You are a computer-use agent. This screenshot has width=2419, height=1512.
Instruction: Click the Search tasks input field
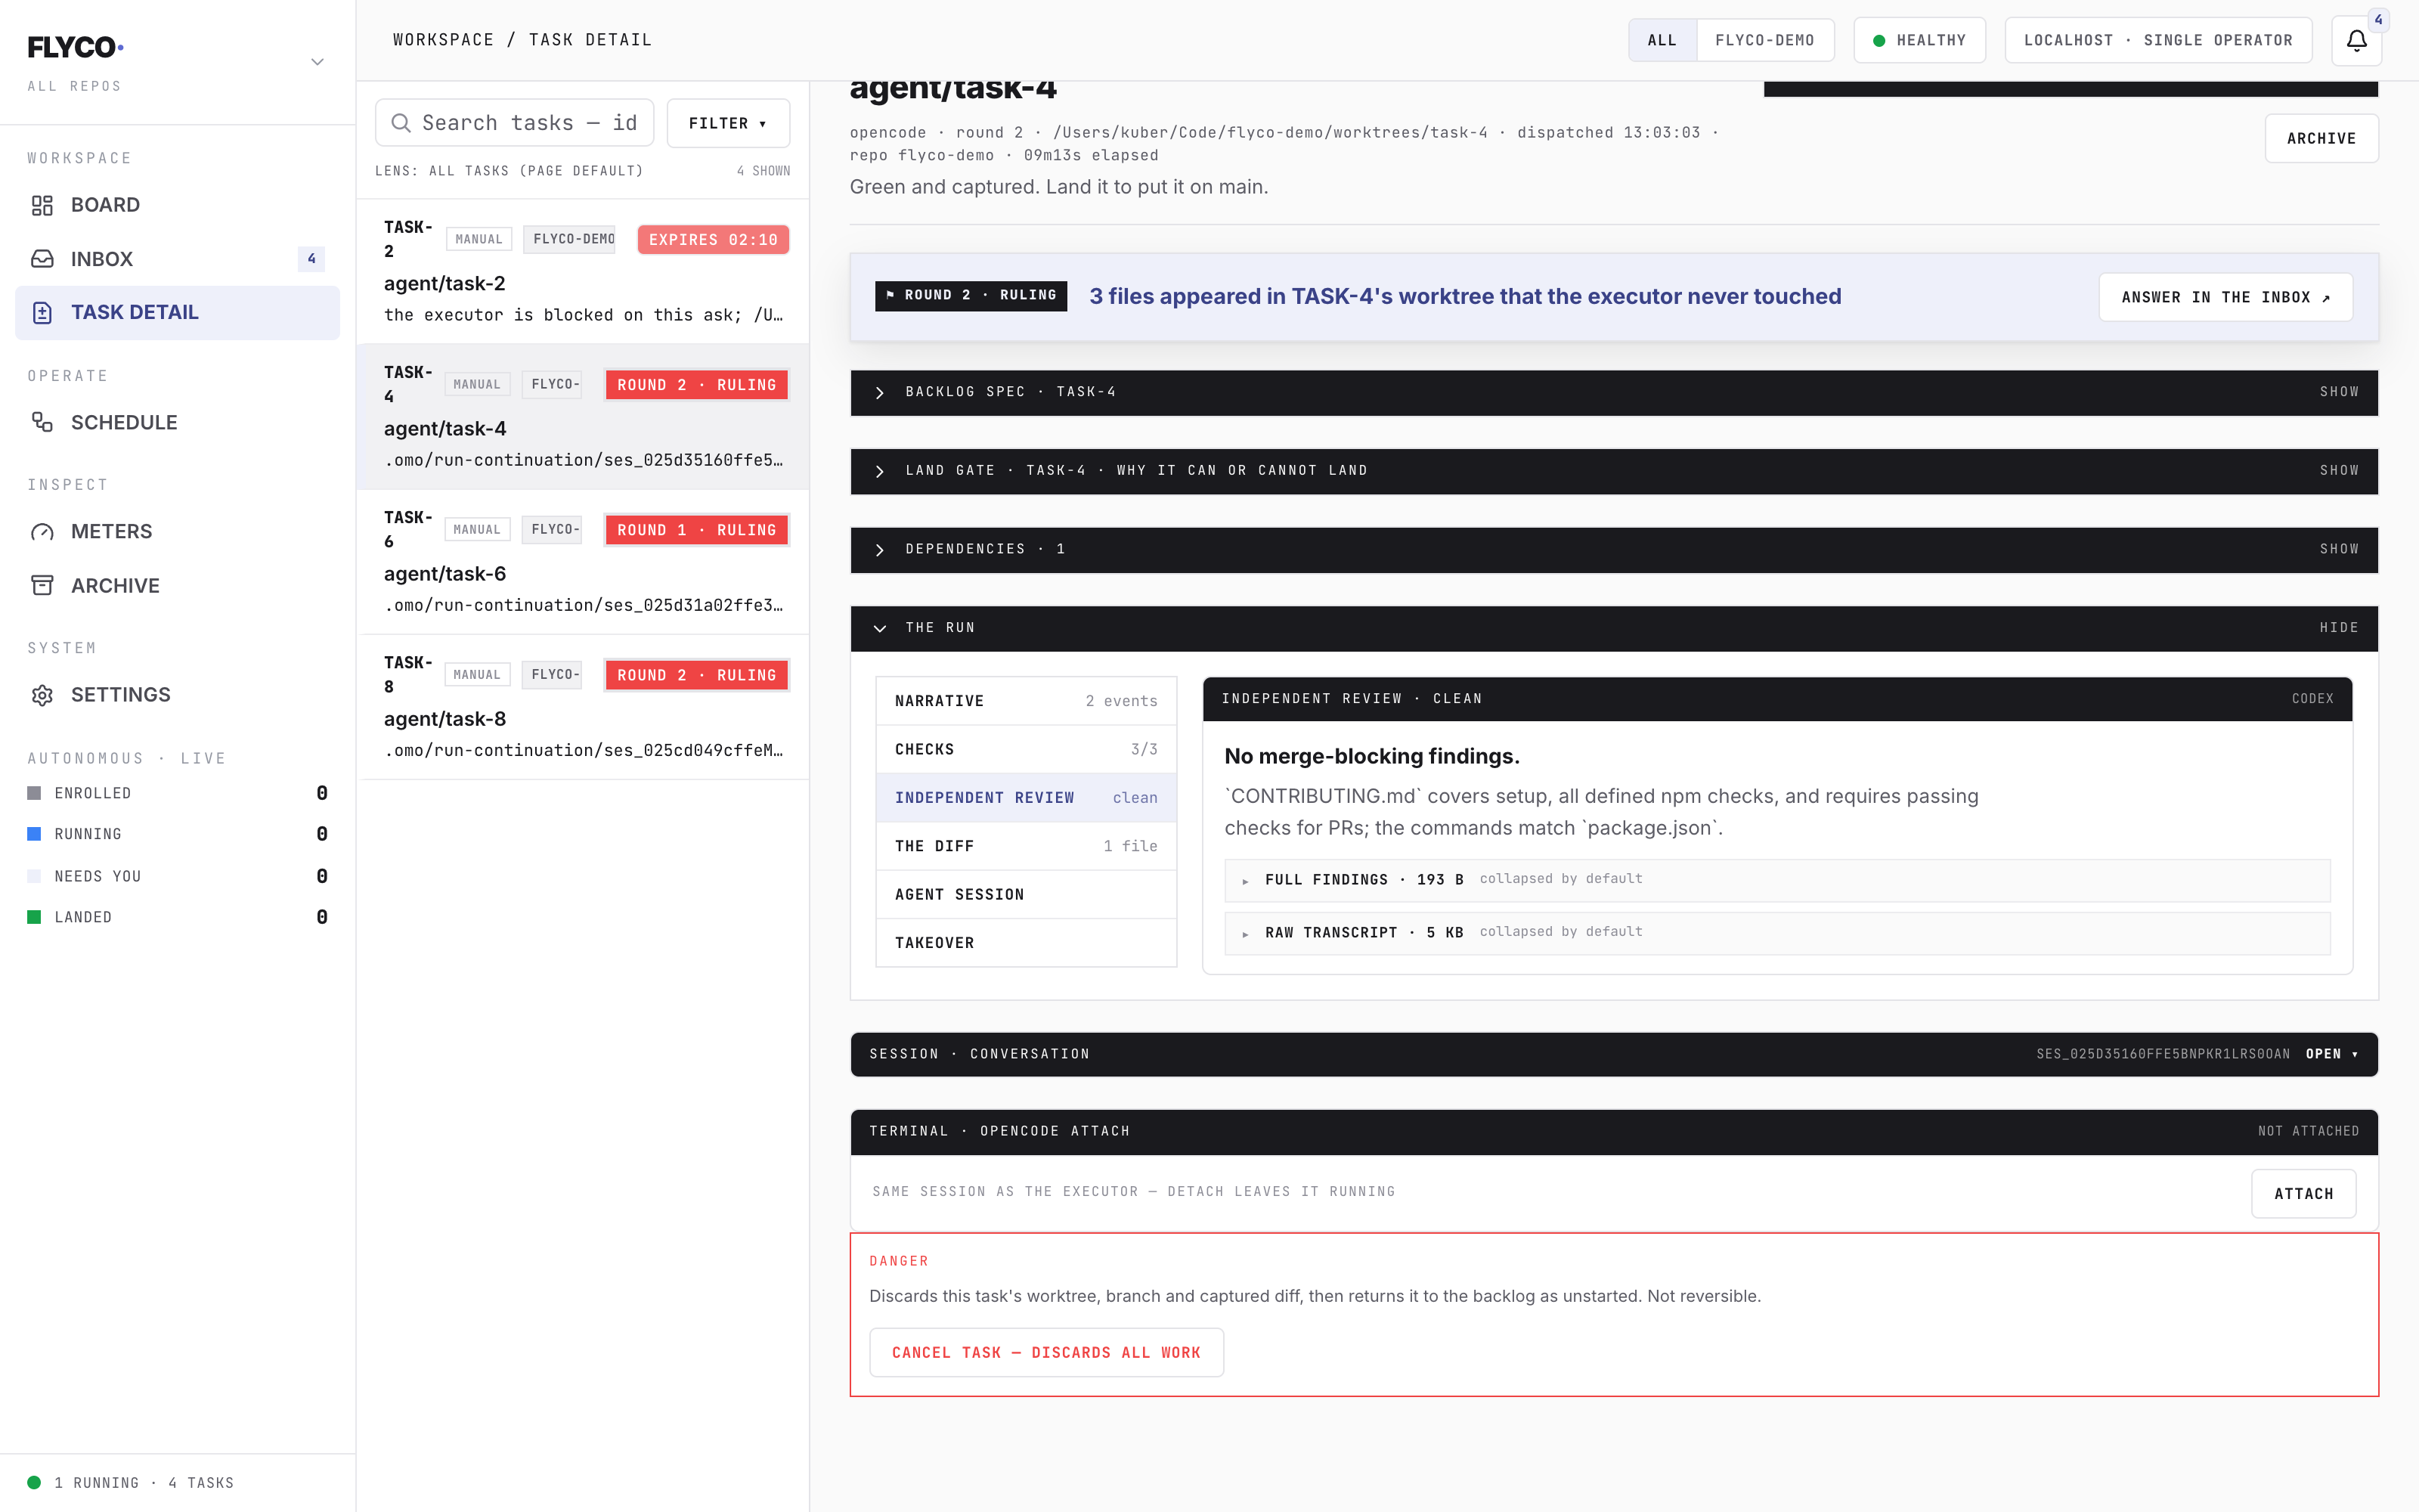coord(514,123)
